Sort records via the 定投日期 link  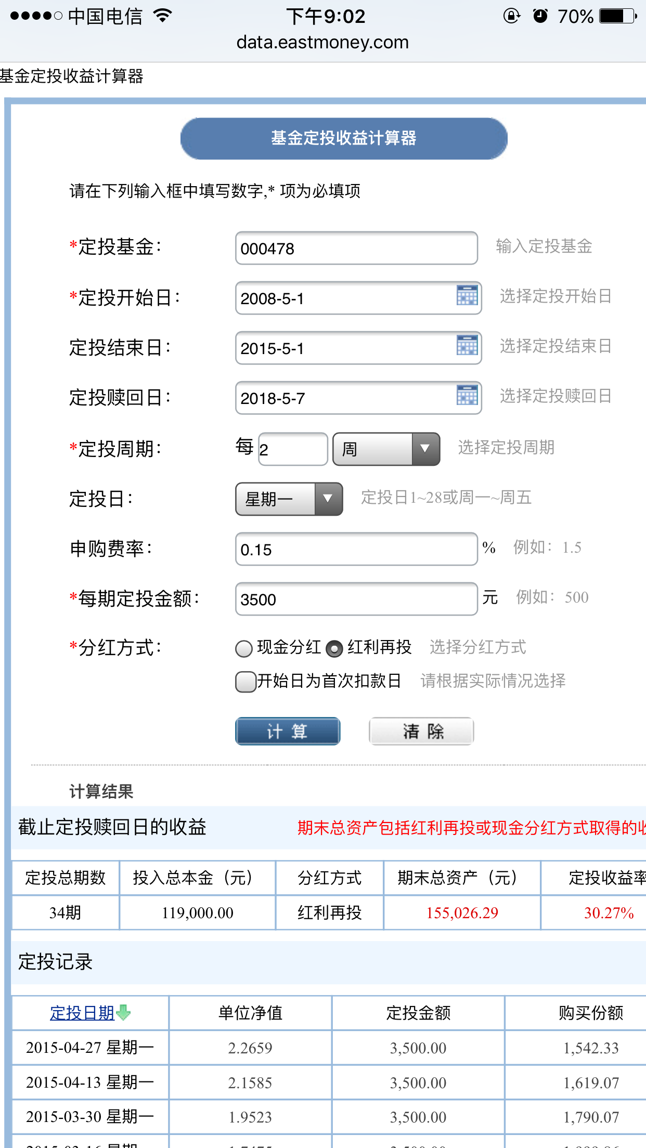pyautogui.click(x=82, y=1012)
